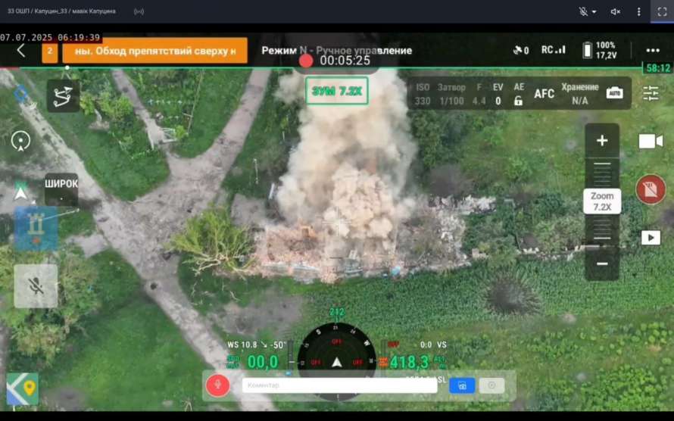
Task: Click the vertical speed 0:0 VS readout
Action: (x=433, y=345)
